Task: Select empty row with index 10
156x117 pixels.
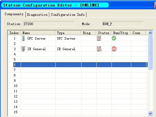Action: (78, 86)
